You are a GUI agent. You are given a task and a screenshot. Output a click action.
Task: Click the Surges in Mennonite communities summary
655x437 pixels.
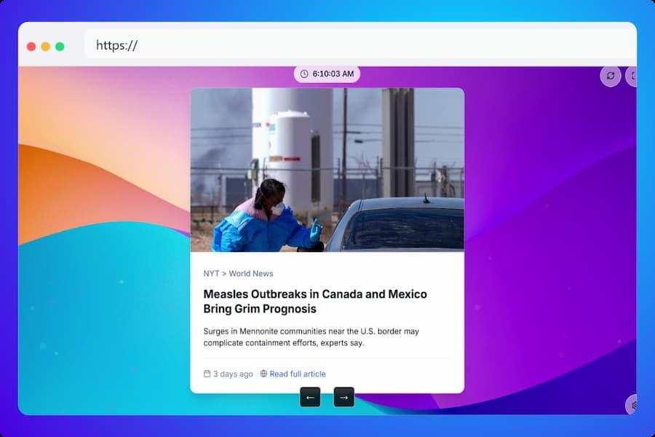pyautogui.click(x=311, y=337)
